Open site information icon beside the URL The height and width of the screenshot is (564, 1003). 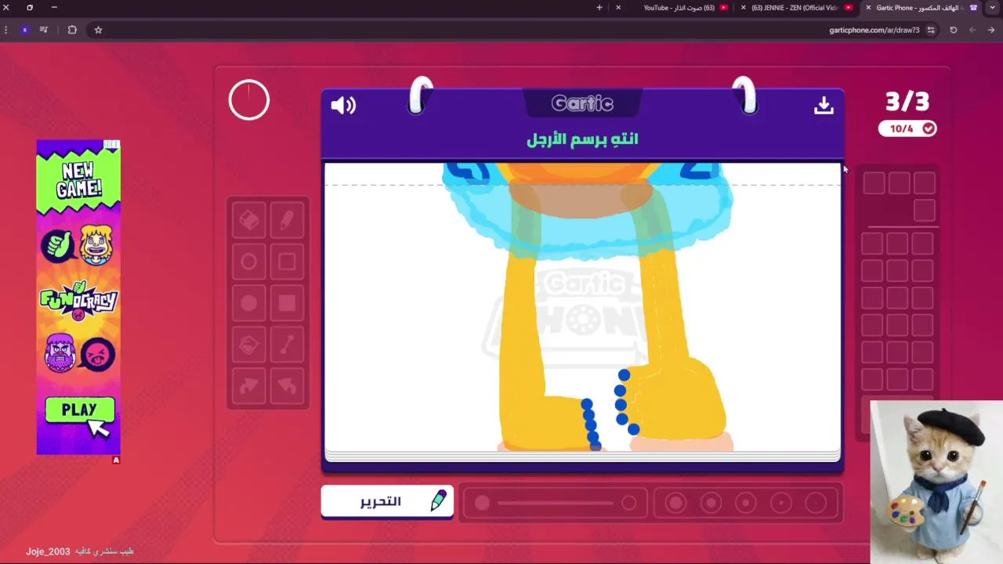click(931, 30)
